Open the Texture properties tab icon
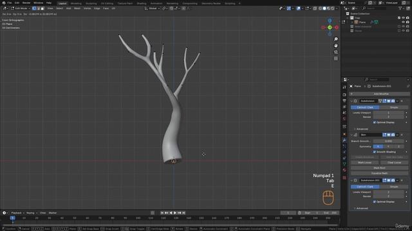This screenshot has width=412, height=231. 344,178
